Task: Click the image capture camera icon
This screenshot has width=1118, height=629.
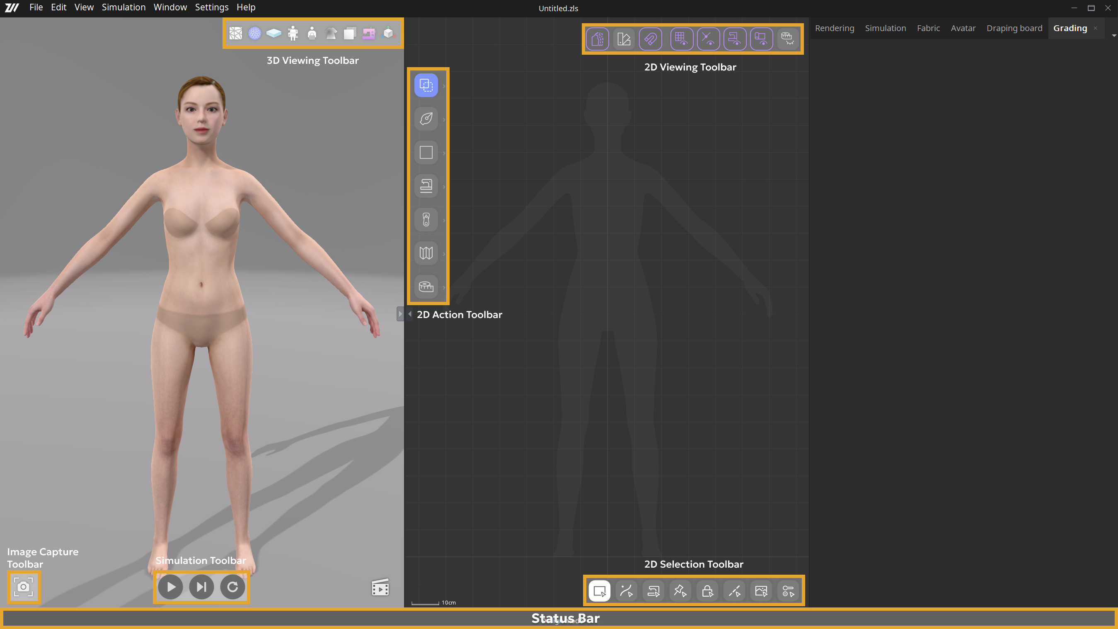Action: pos(24,587)
